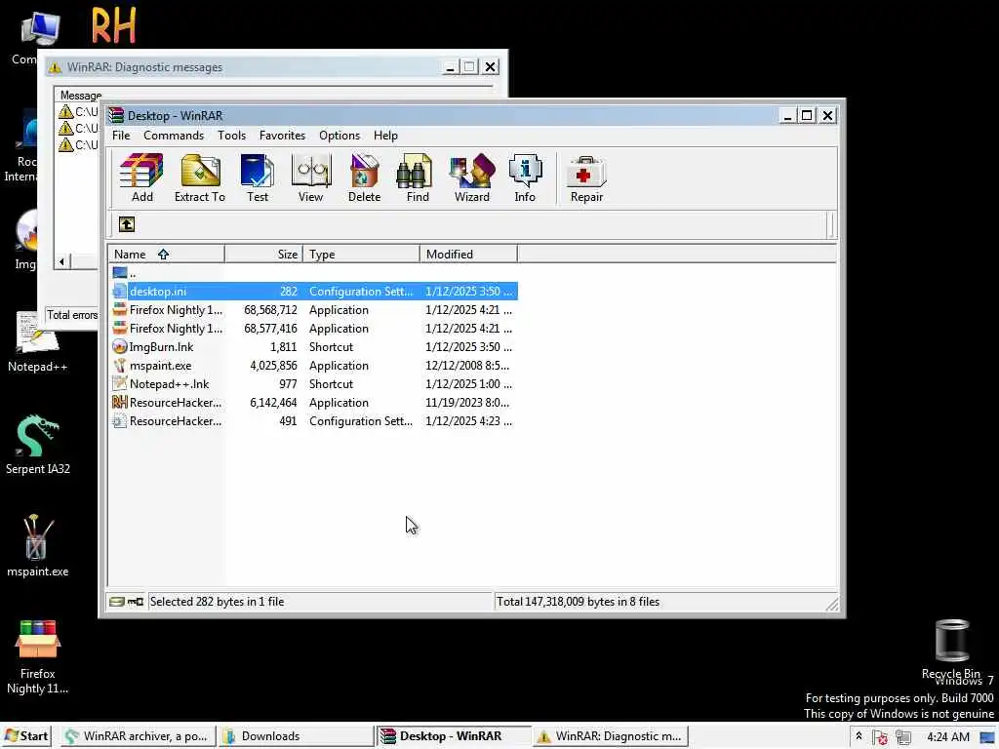This screenshot has height=749, width=999.
Task: Click the View toolbar icon
Action: click(310, 177)
